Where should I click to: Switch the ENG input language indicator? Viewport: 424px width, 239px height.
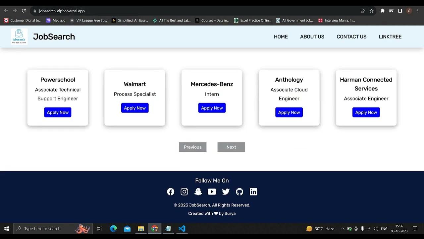[x=384, y=229]
